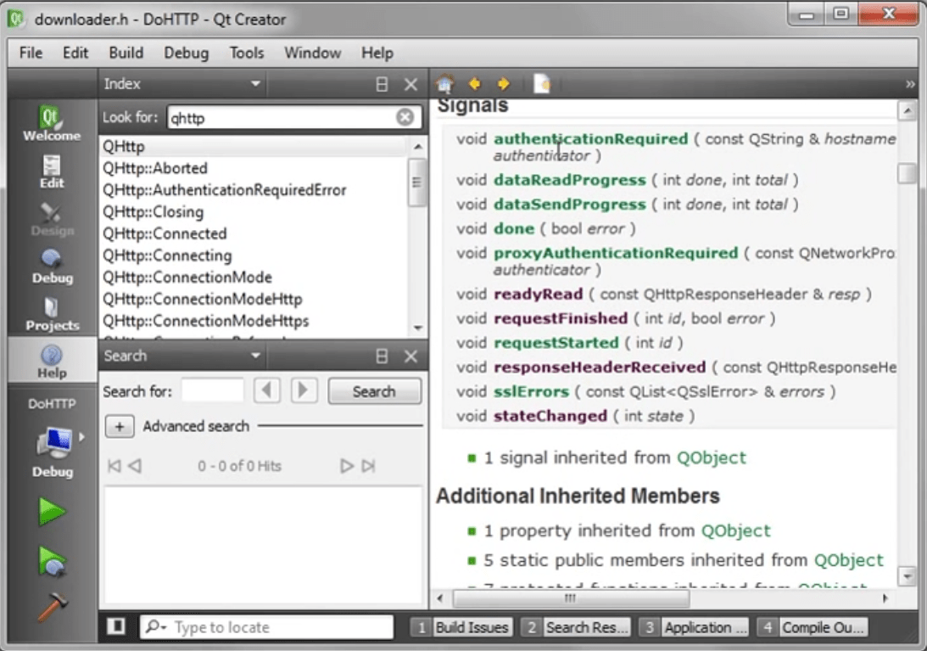
Task: Open the Debug menu in the menu bar
Action: [186, 53]
